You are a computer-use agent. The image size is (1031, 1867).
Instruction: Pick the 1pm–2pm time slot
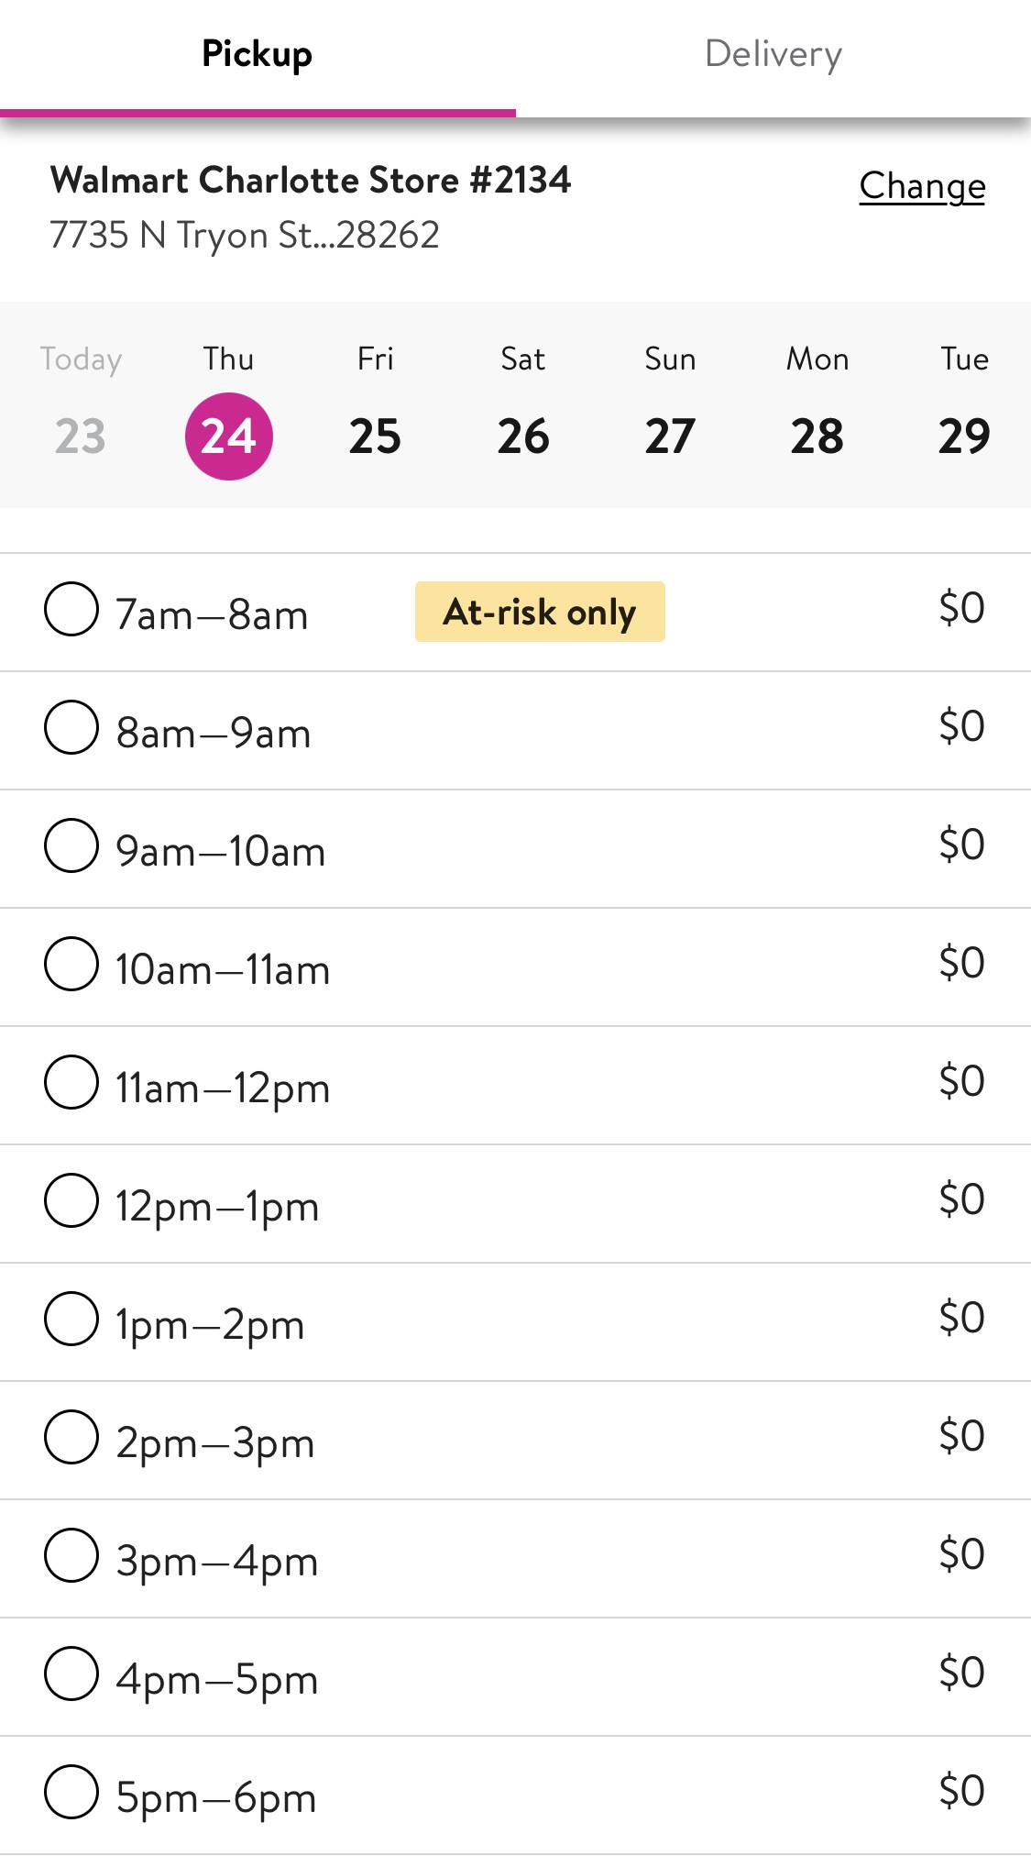pyautogui.click(x=71, y=1320)
